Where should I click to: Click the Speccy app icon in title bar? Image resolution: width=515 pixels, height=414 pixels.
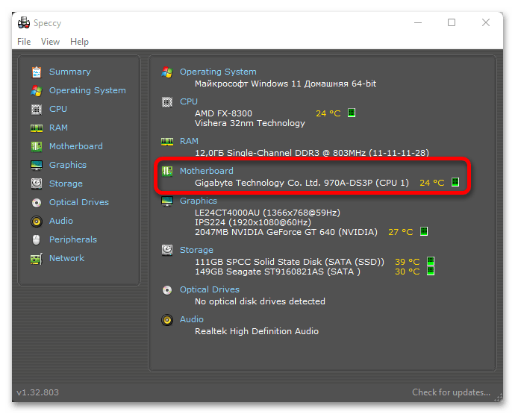click(24, 23)
